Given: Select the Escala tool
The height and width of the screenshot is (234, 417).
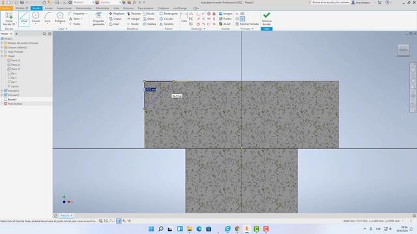Looking at the screenshot, I should pyautogui.click(x=149, y=14).
